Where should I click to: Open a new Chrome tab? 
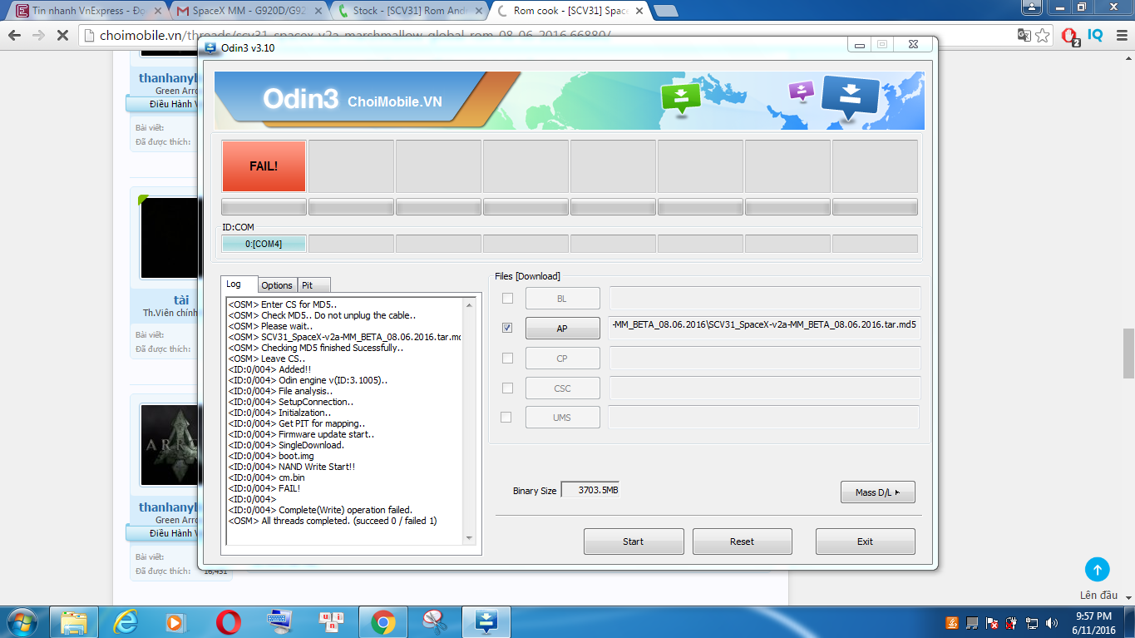coord(666,11)
